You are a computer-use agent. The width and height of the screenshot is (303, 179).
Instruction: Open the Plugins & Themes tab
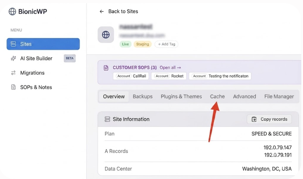tap(181, 96)
